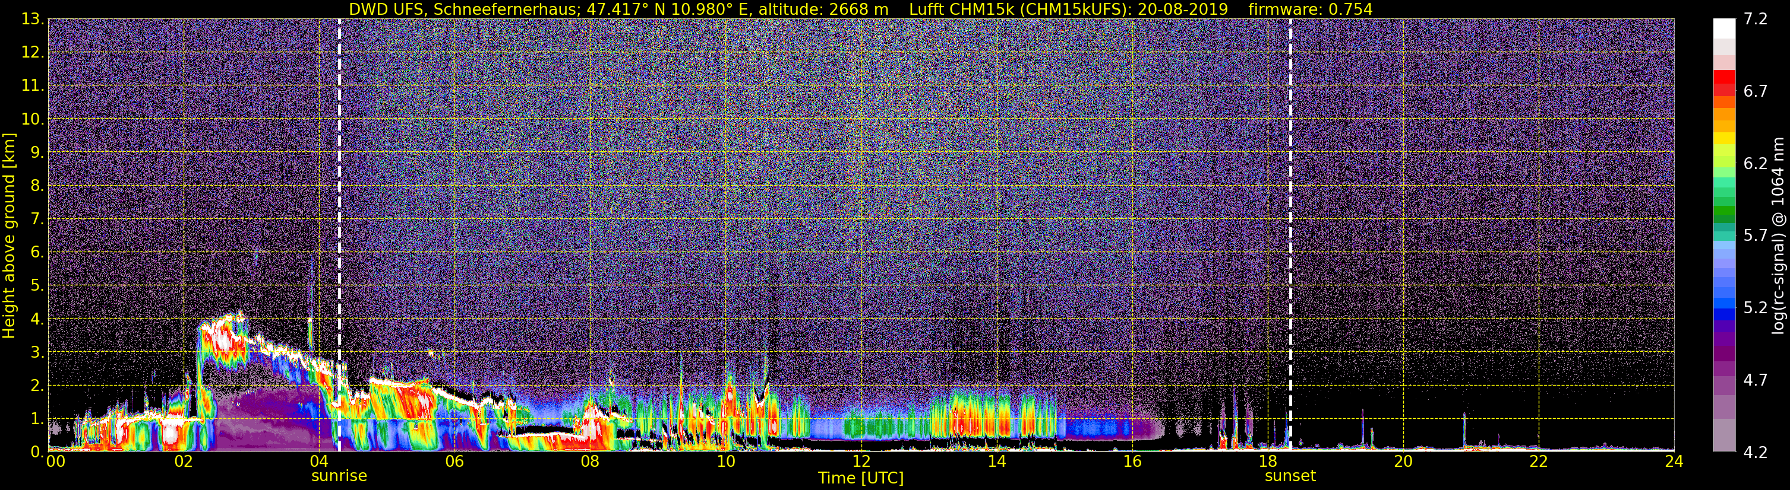Click the time axis tick label '16'
Image resolution: width=1790 pixels, height=490 pixels.
[1132, 462]
